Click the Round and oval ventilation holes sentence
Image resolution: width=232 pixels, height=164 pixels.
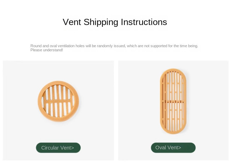click(x=114, y=46)
